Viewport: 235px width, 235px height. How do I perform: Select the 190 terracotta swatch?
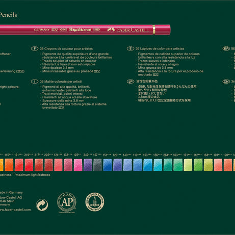point(228,165)
